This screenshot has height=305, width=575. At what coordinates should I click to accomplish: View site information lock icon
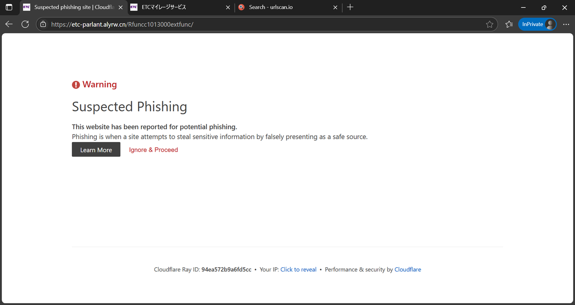43,24
